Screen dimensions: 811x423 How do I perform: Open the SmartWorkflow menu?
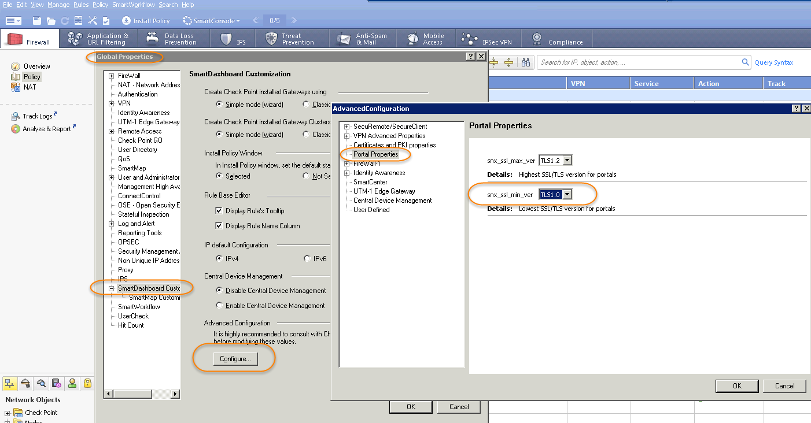click(x=134, y=5)
